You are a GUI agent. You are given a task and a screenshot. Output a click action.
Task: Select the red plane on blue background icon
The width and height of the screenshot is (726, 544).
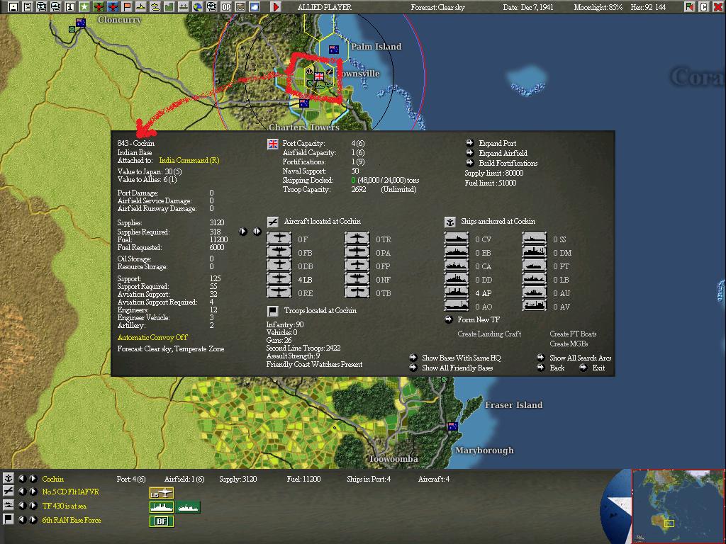coord(113,7)
